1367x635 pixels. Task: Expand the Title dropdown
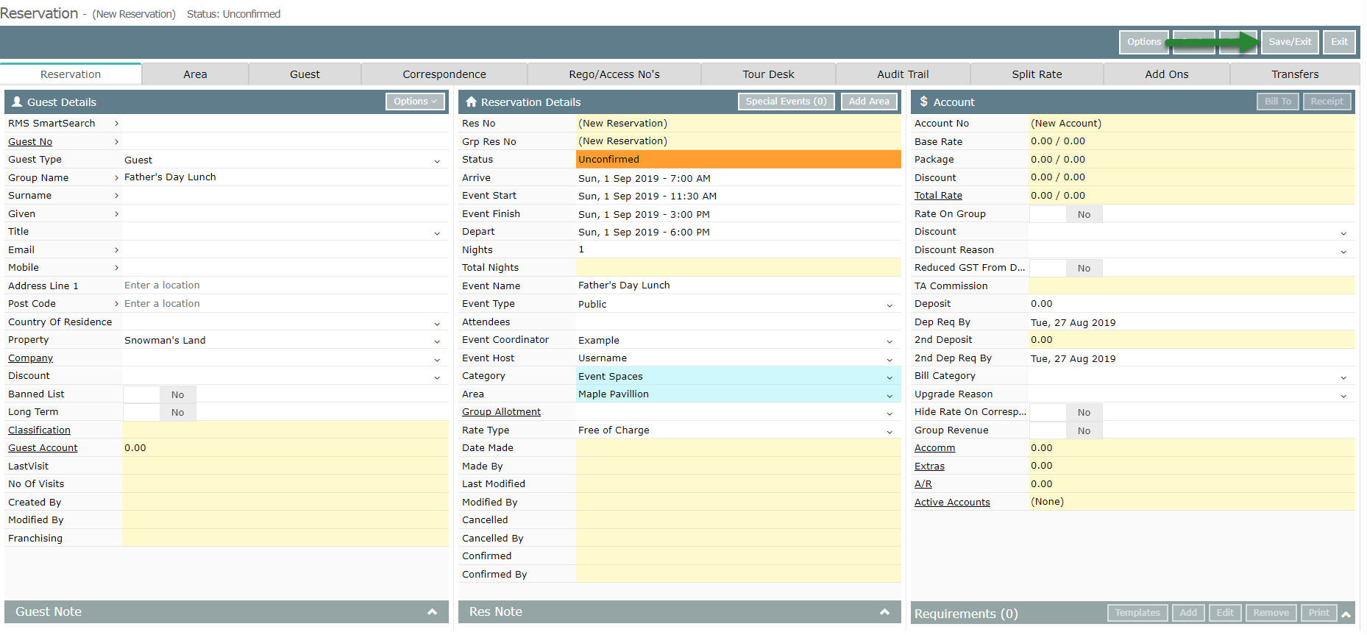[x=437, y=233]
